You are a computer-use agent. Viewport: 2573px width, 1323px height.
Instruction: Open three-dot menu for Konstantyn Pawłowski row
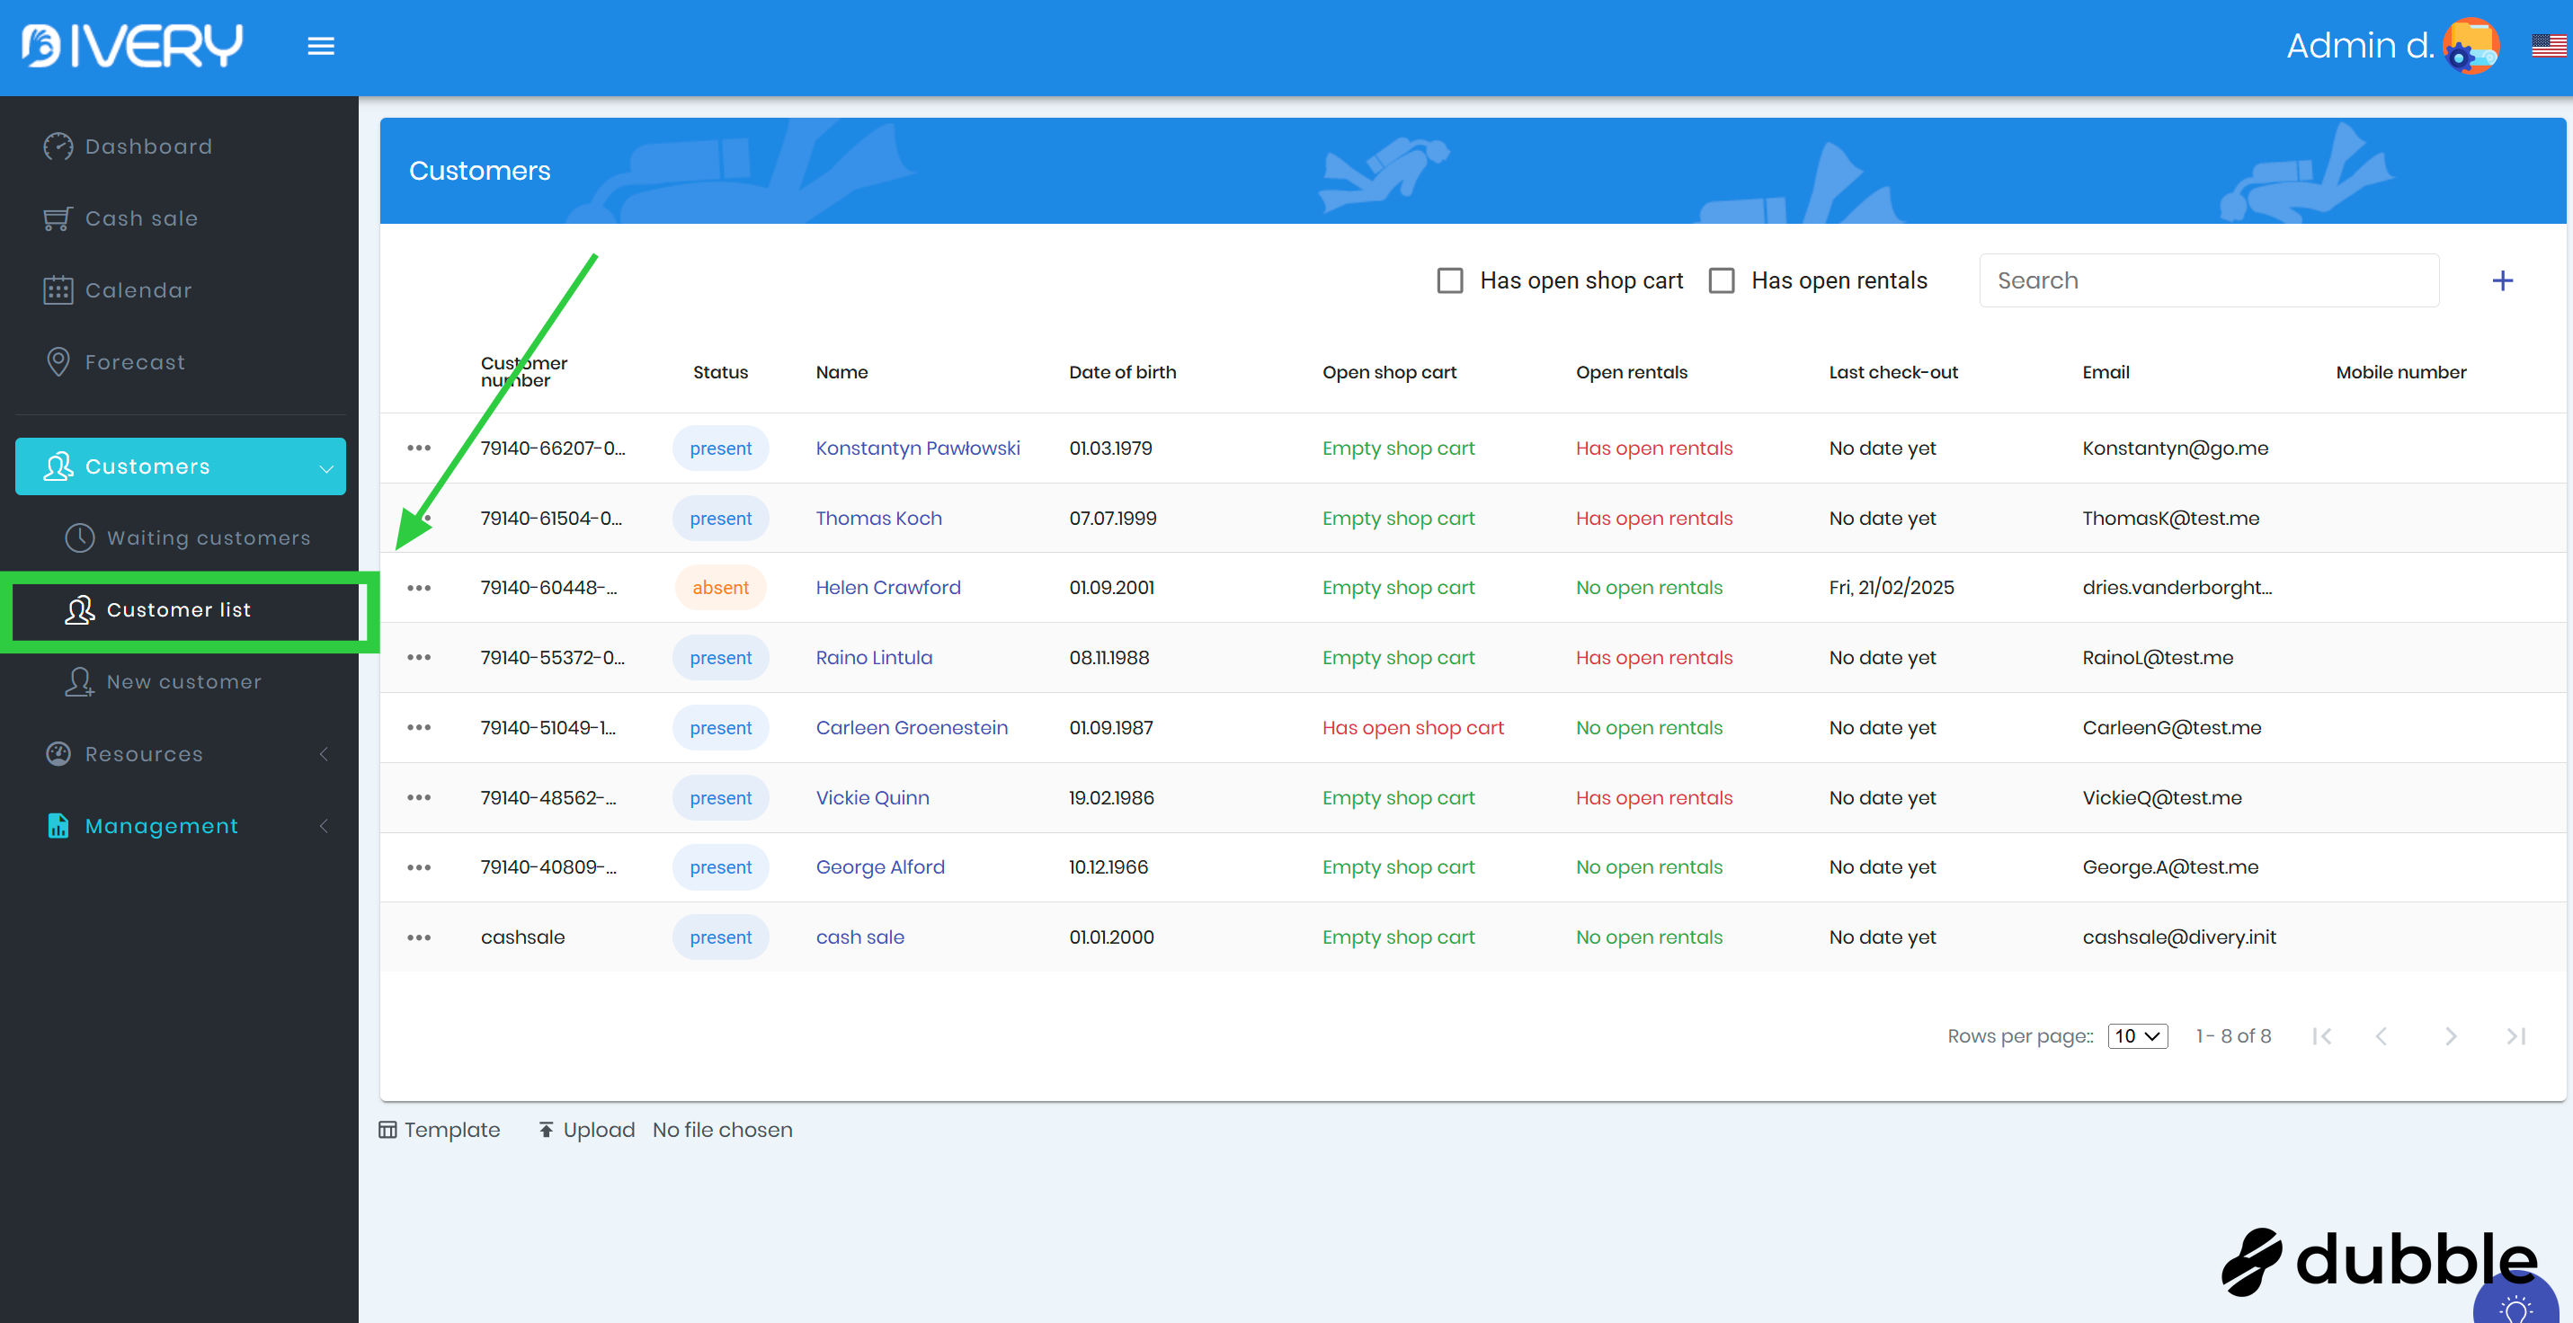pyautogui.click(x=419, y=448)
